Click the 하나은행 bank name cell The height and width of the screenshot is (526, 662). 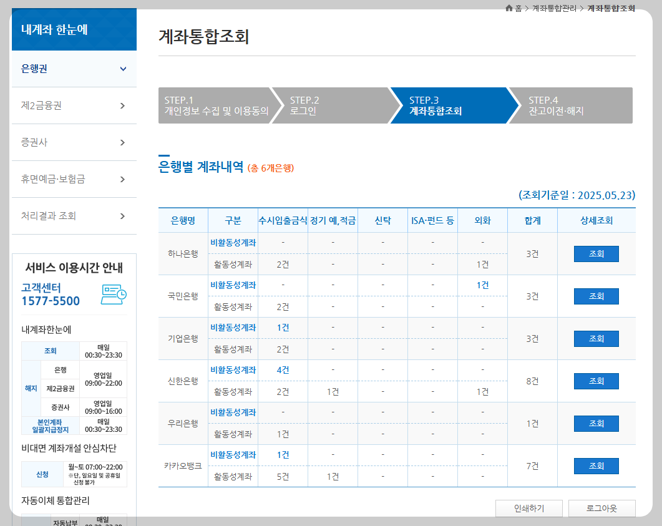183,254
